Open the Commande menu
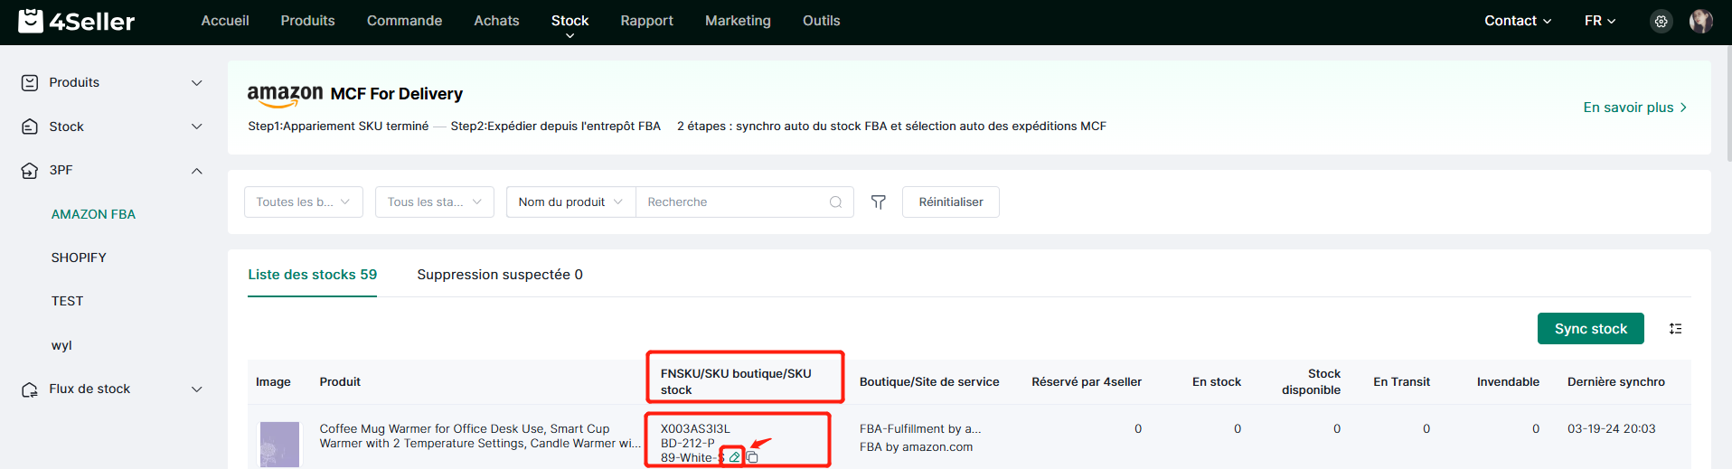Image resolution: width=1732 pixels, height=469 pixels. pos(404,21)
